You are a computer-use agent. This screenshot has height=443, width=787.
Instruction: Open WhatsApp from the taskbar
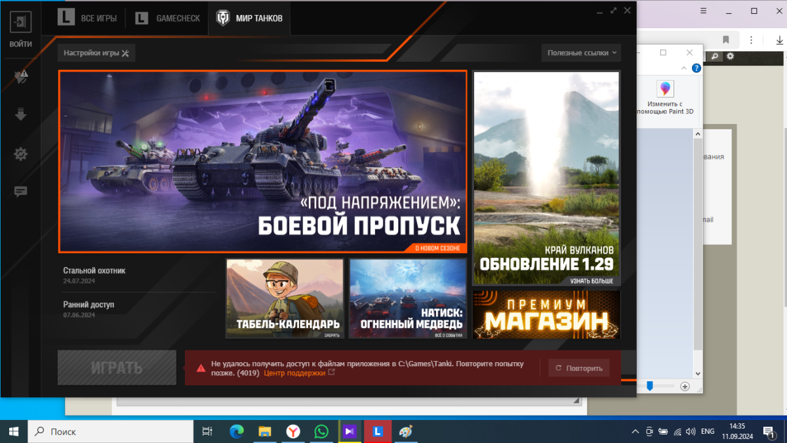coord(321,431)
